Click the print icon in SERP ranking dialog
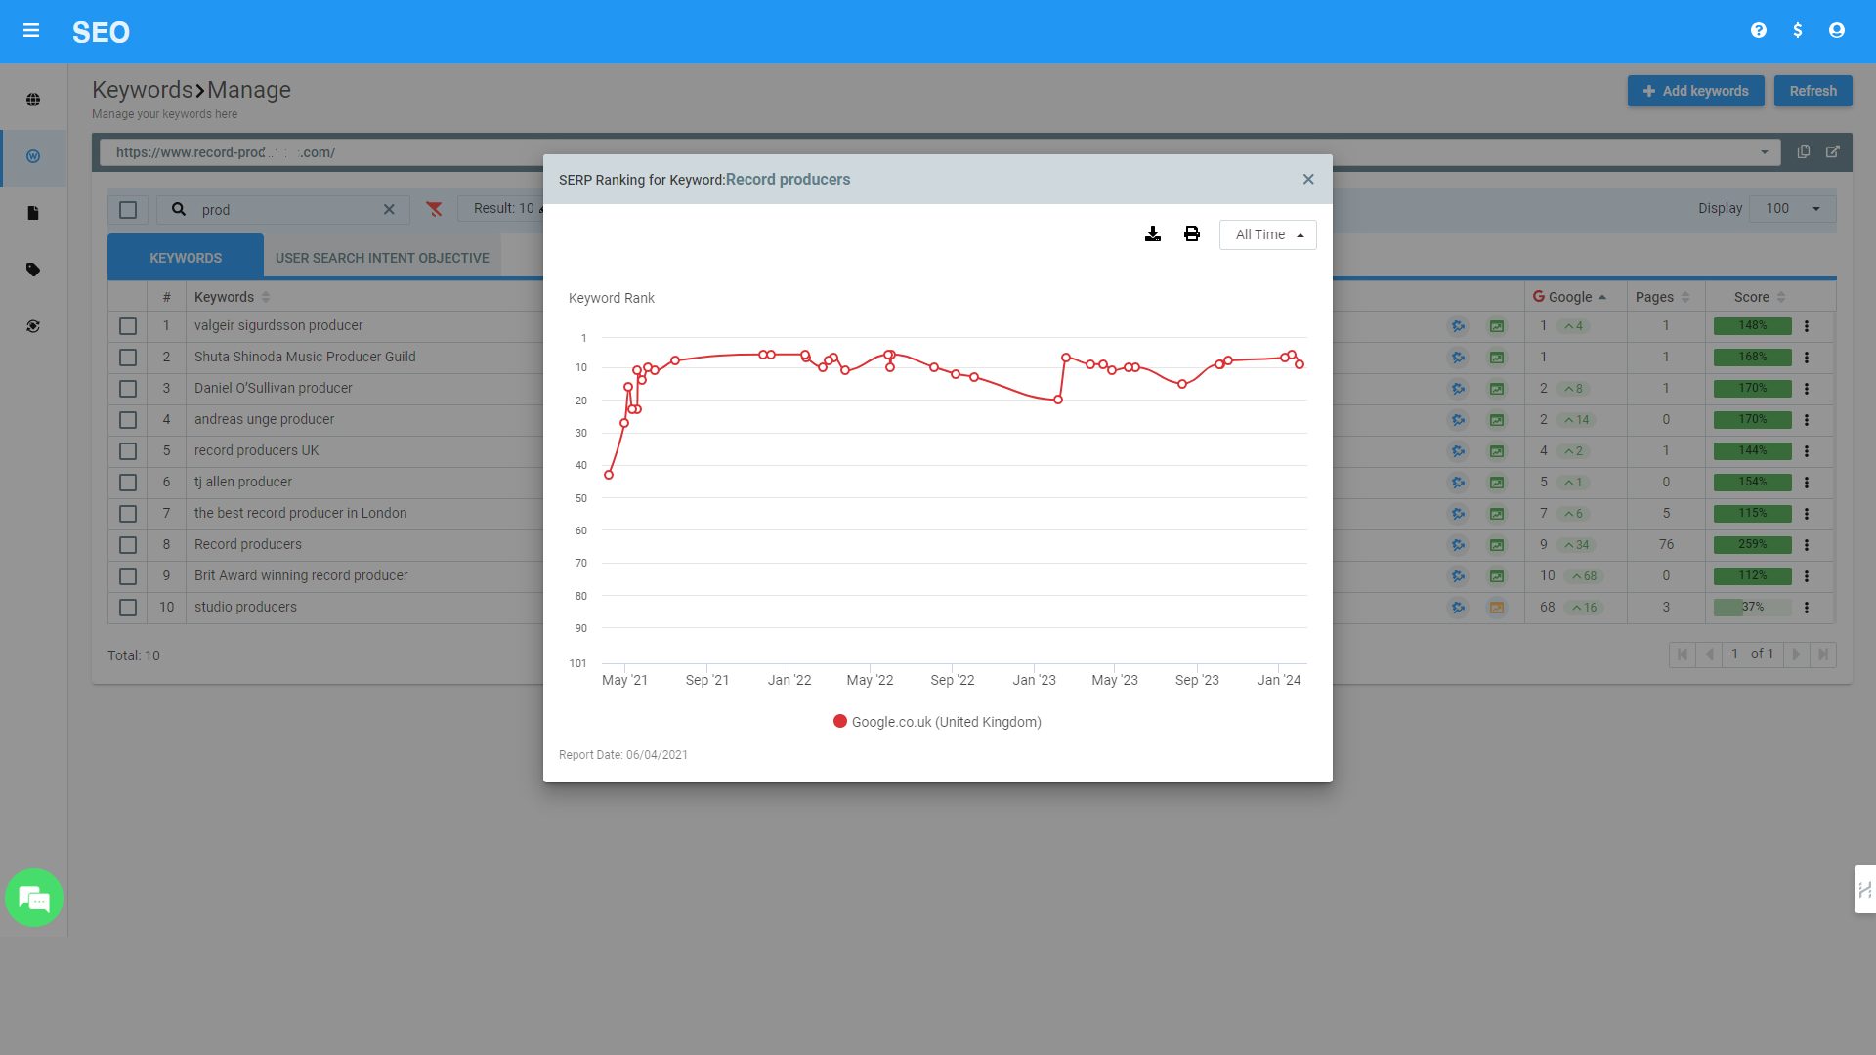Image resolution: width=1876 pixels, height=1055 pixels. [x=1190, y=233]
